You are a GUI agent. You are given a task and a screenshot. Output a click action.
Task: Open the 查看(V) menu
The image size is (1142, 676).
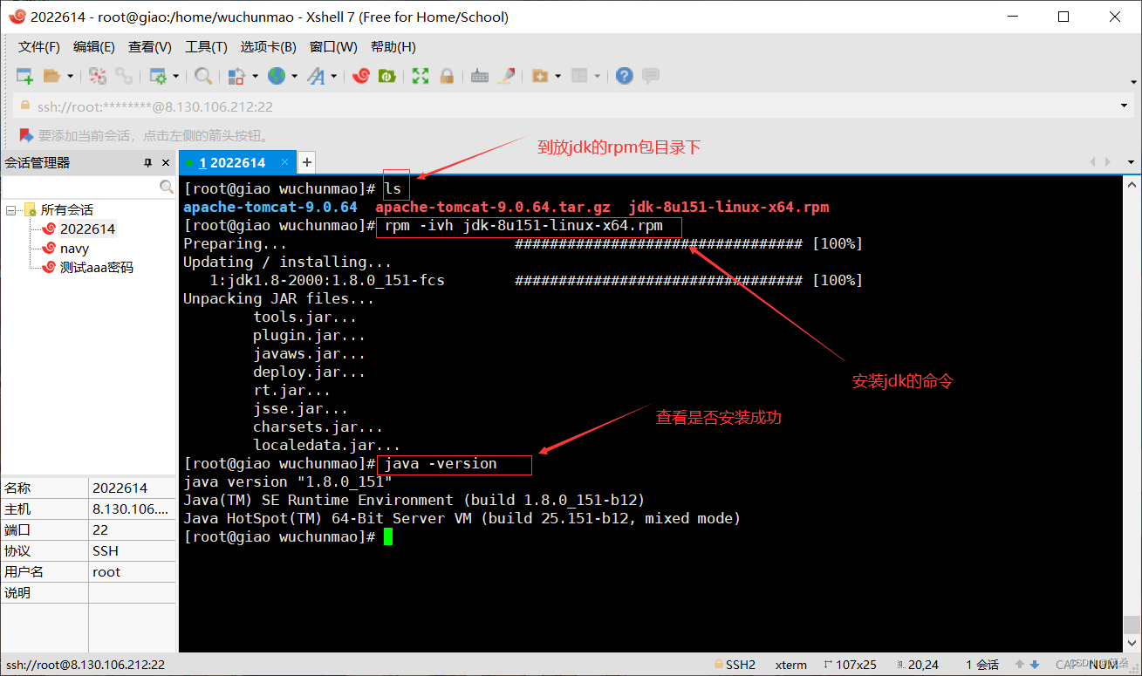(x=150, y=46)
